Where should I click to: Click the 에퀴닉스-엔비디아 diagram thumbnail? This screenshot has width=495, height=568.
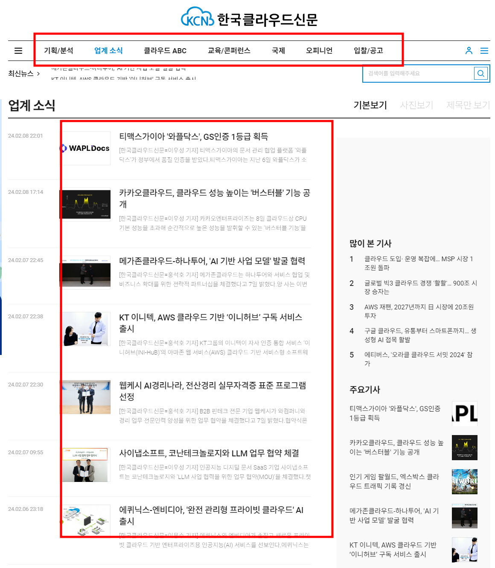coord(85,522)
